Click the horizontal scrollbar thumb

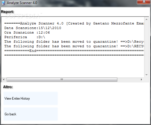tap(62, 79)
